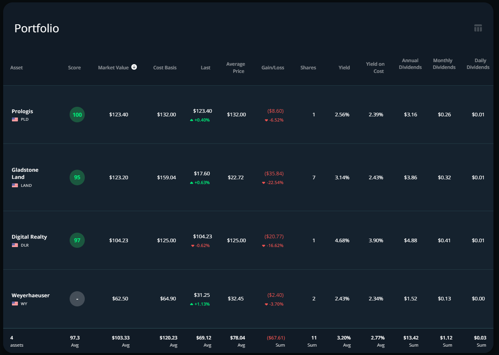Sort by the Yield column header
Screen dimensions: 499x355
[344, 68]
